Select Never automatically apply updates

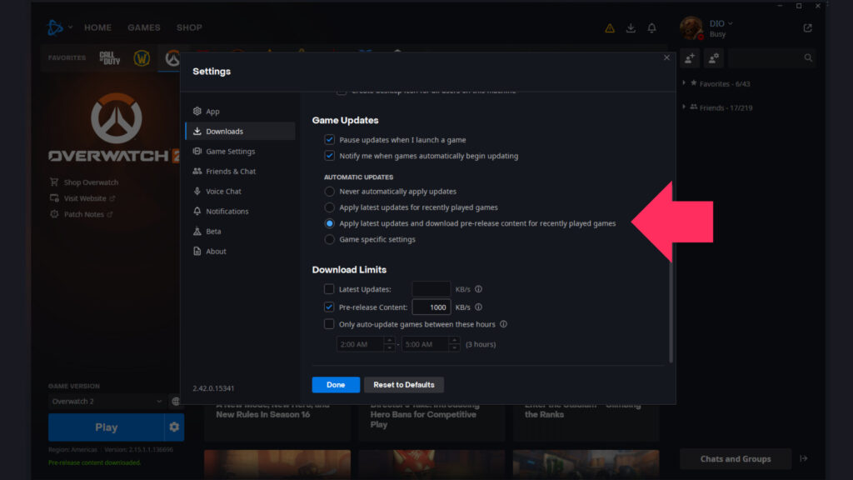point(330,192)
